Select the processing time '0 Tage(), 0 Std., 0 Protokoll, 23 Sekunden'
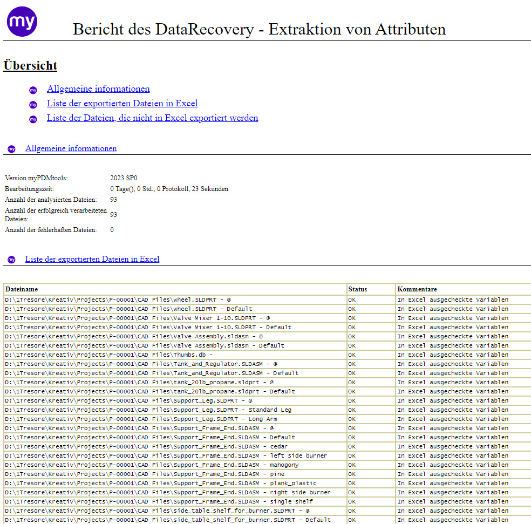 click(169, 189)
